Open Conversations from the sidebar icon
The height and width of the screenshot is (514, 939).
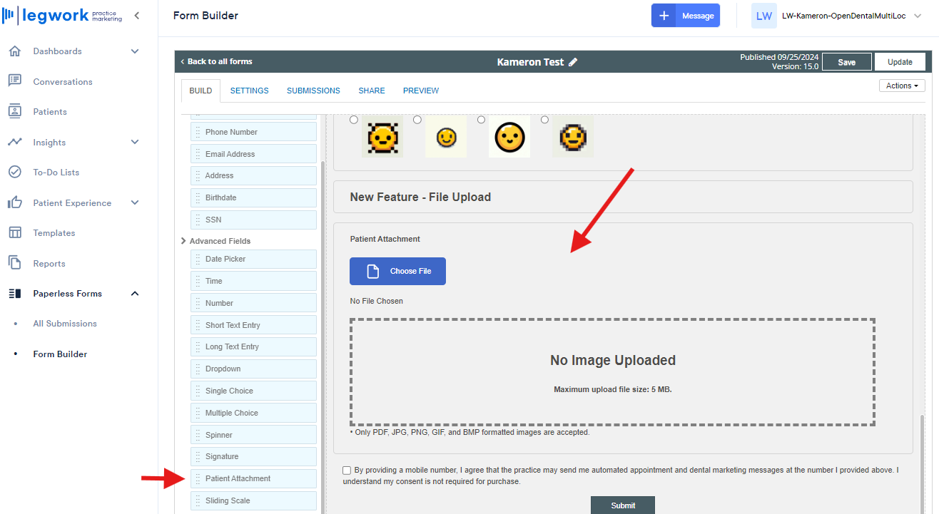14,81
